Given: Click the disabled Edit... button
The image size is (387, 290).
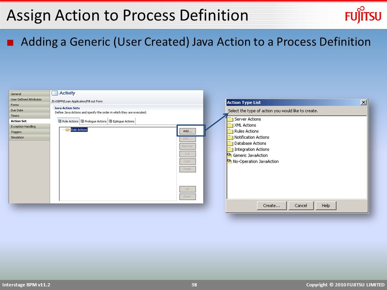Looking at the screenshot, I should [187, 139].
